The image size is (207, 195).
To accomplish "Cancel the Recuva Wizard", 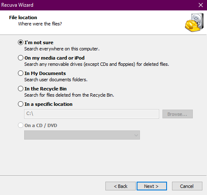I will (x=187, y=186).
